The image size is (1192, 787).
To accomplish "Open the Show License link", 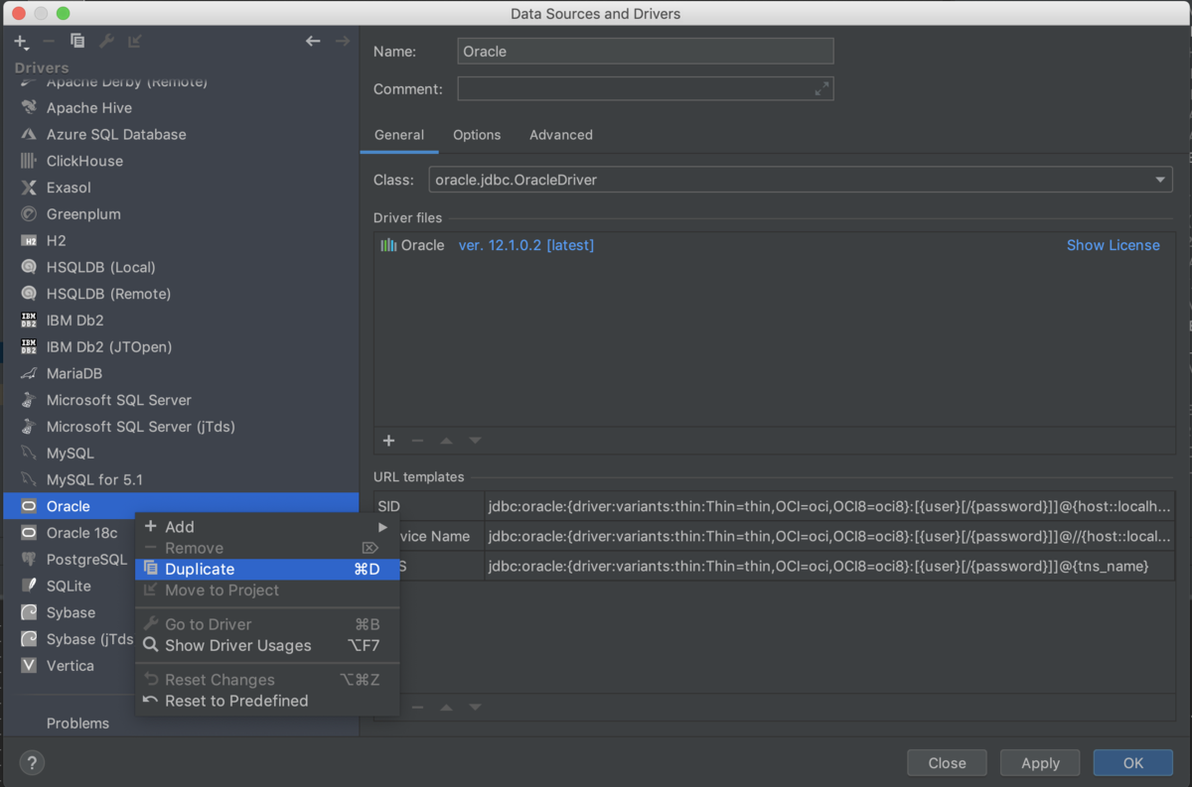I will (x=1113, y=245).
